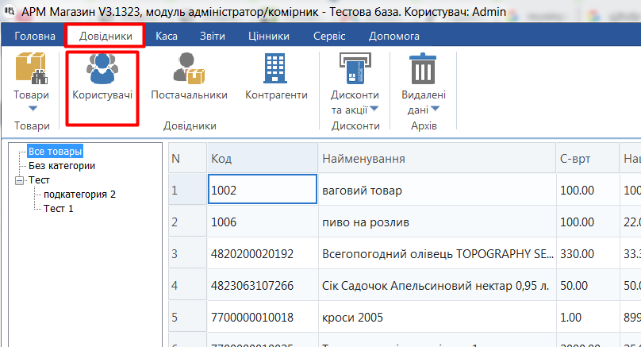Select row number 5 header
The height and width of the screenshot is (347, 641).
188,317
